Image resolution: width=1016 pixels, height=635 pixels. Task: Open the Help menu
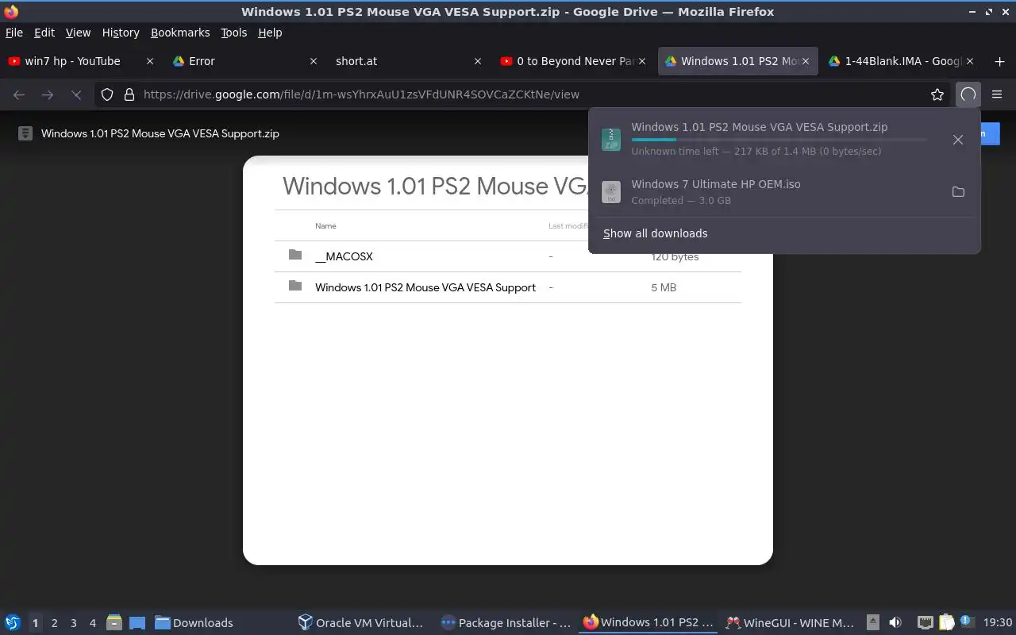270,33
